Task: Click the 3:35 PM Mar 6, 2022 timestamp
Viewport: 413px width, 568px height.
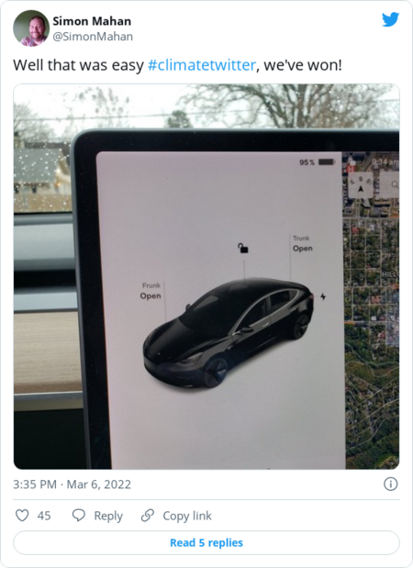Action: coord(73,484)
